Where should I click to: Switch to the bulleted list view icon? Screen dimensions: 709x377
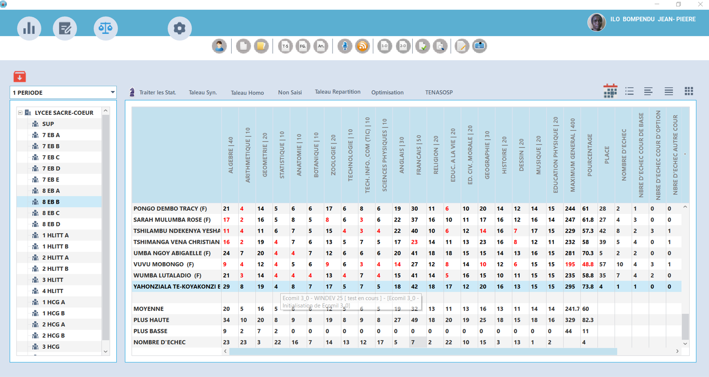click(x=629, y=91)
